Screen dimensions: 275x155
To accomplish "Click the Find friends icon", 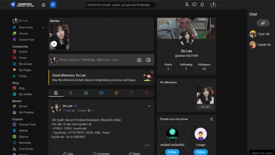I will (14, 149).
